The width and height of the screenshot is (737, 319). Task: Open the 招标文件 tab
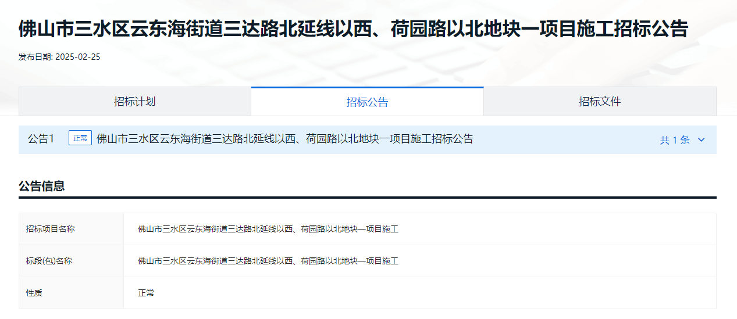[x=600, y=102]
